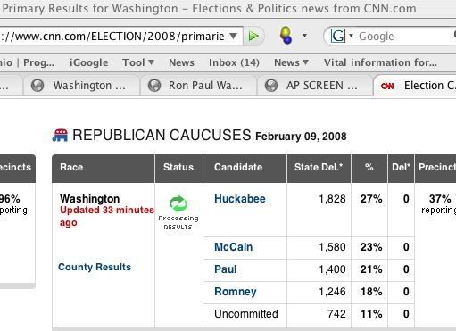Open dropdown next to the balls icon
Image resolution: width=456 pixels, height=331 pixels.
(x=304, y=36)
